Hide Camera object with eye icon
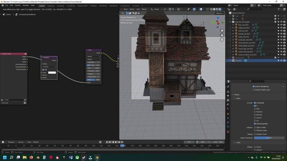Viewport: 287px width, 161px height. coord(281,61)
